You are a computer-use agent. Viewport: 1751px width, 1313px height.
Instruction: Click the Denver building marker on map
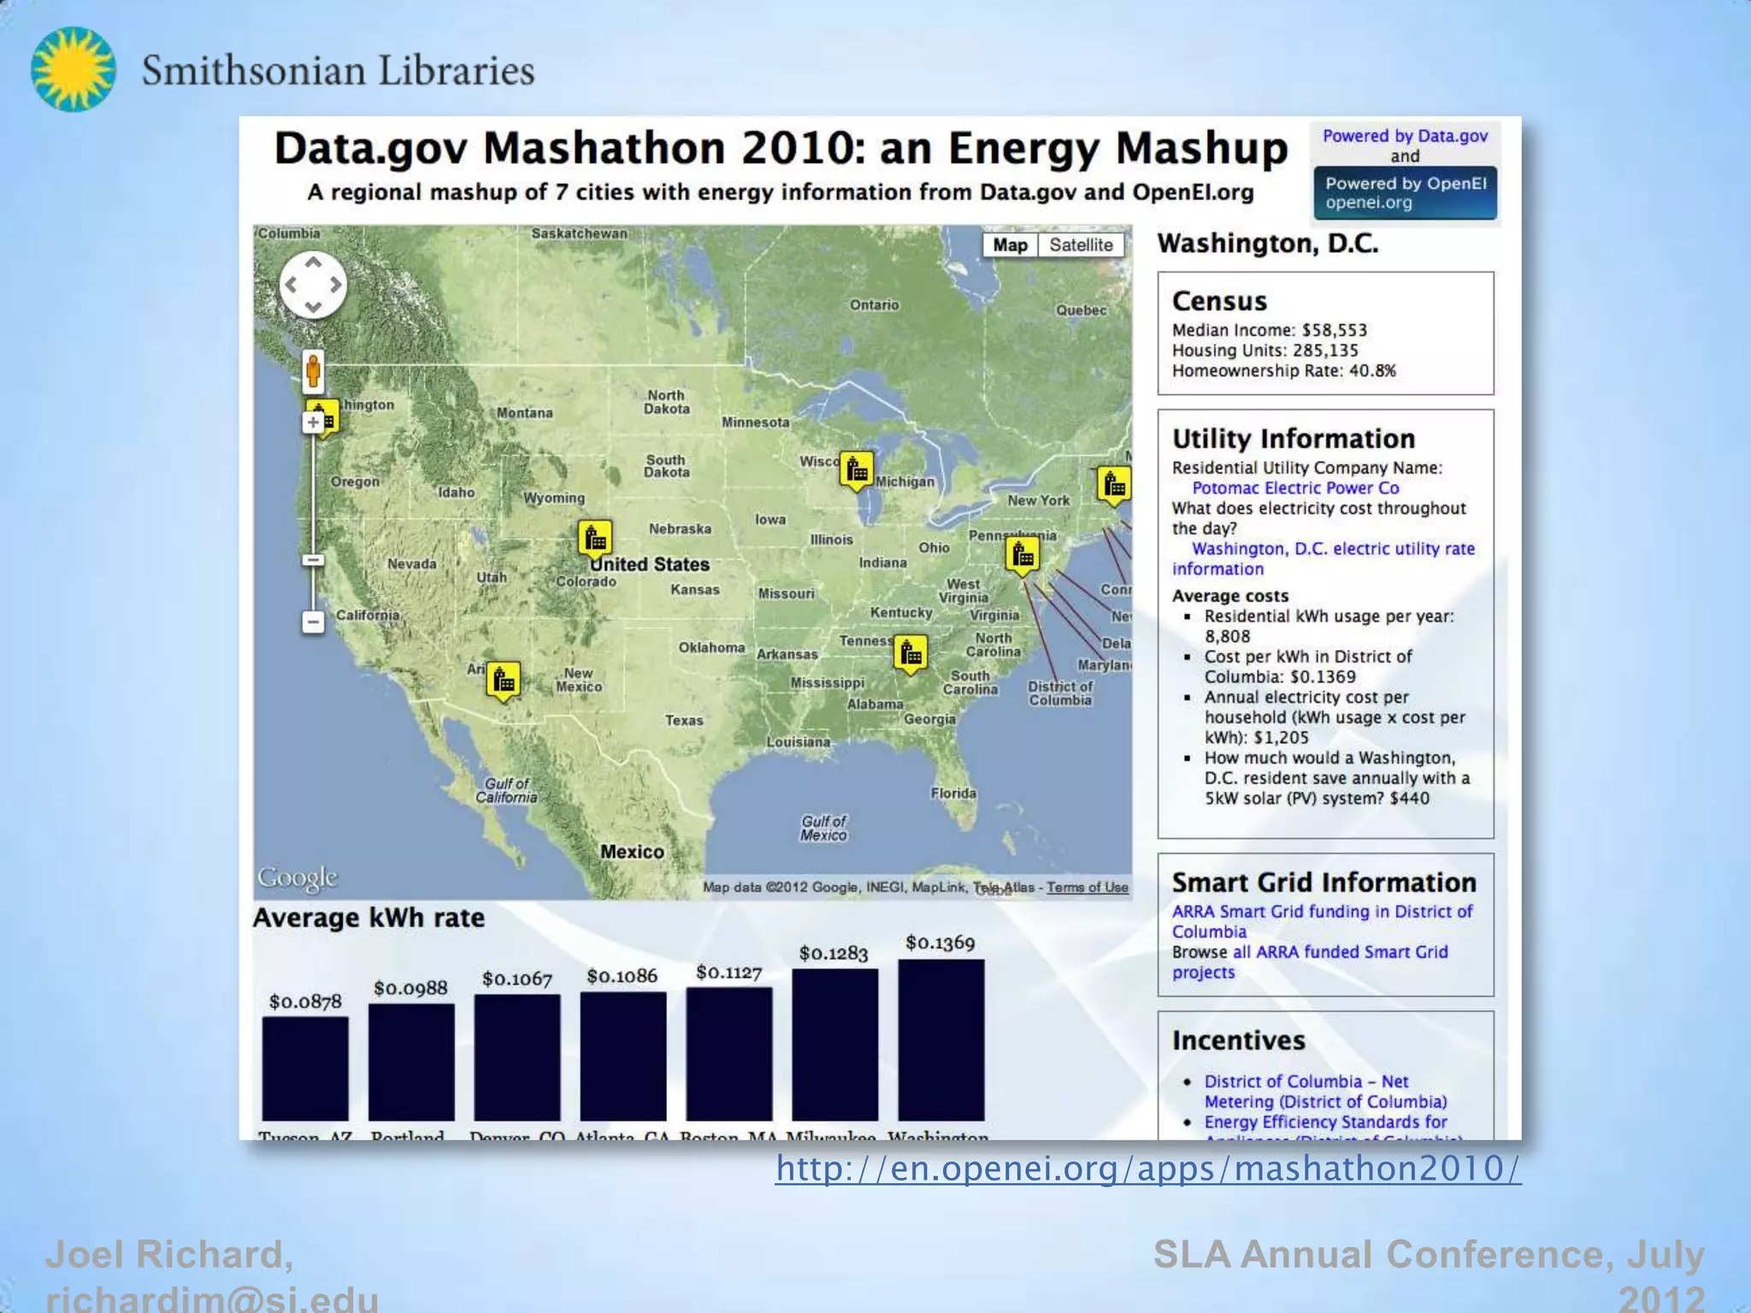point(594,539)
